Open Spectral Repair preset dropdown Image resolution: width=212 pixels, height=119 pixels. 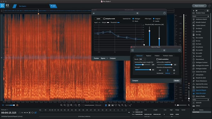[x=154, y=50]
